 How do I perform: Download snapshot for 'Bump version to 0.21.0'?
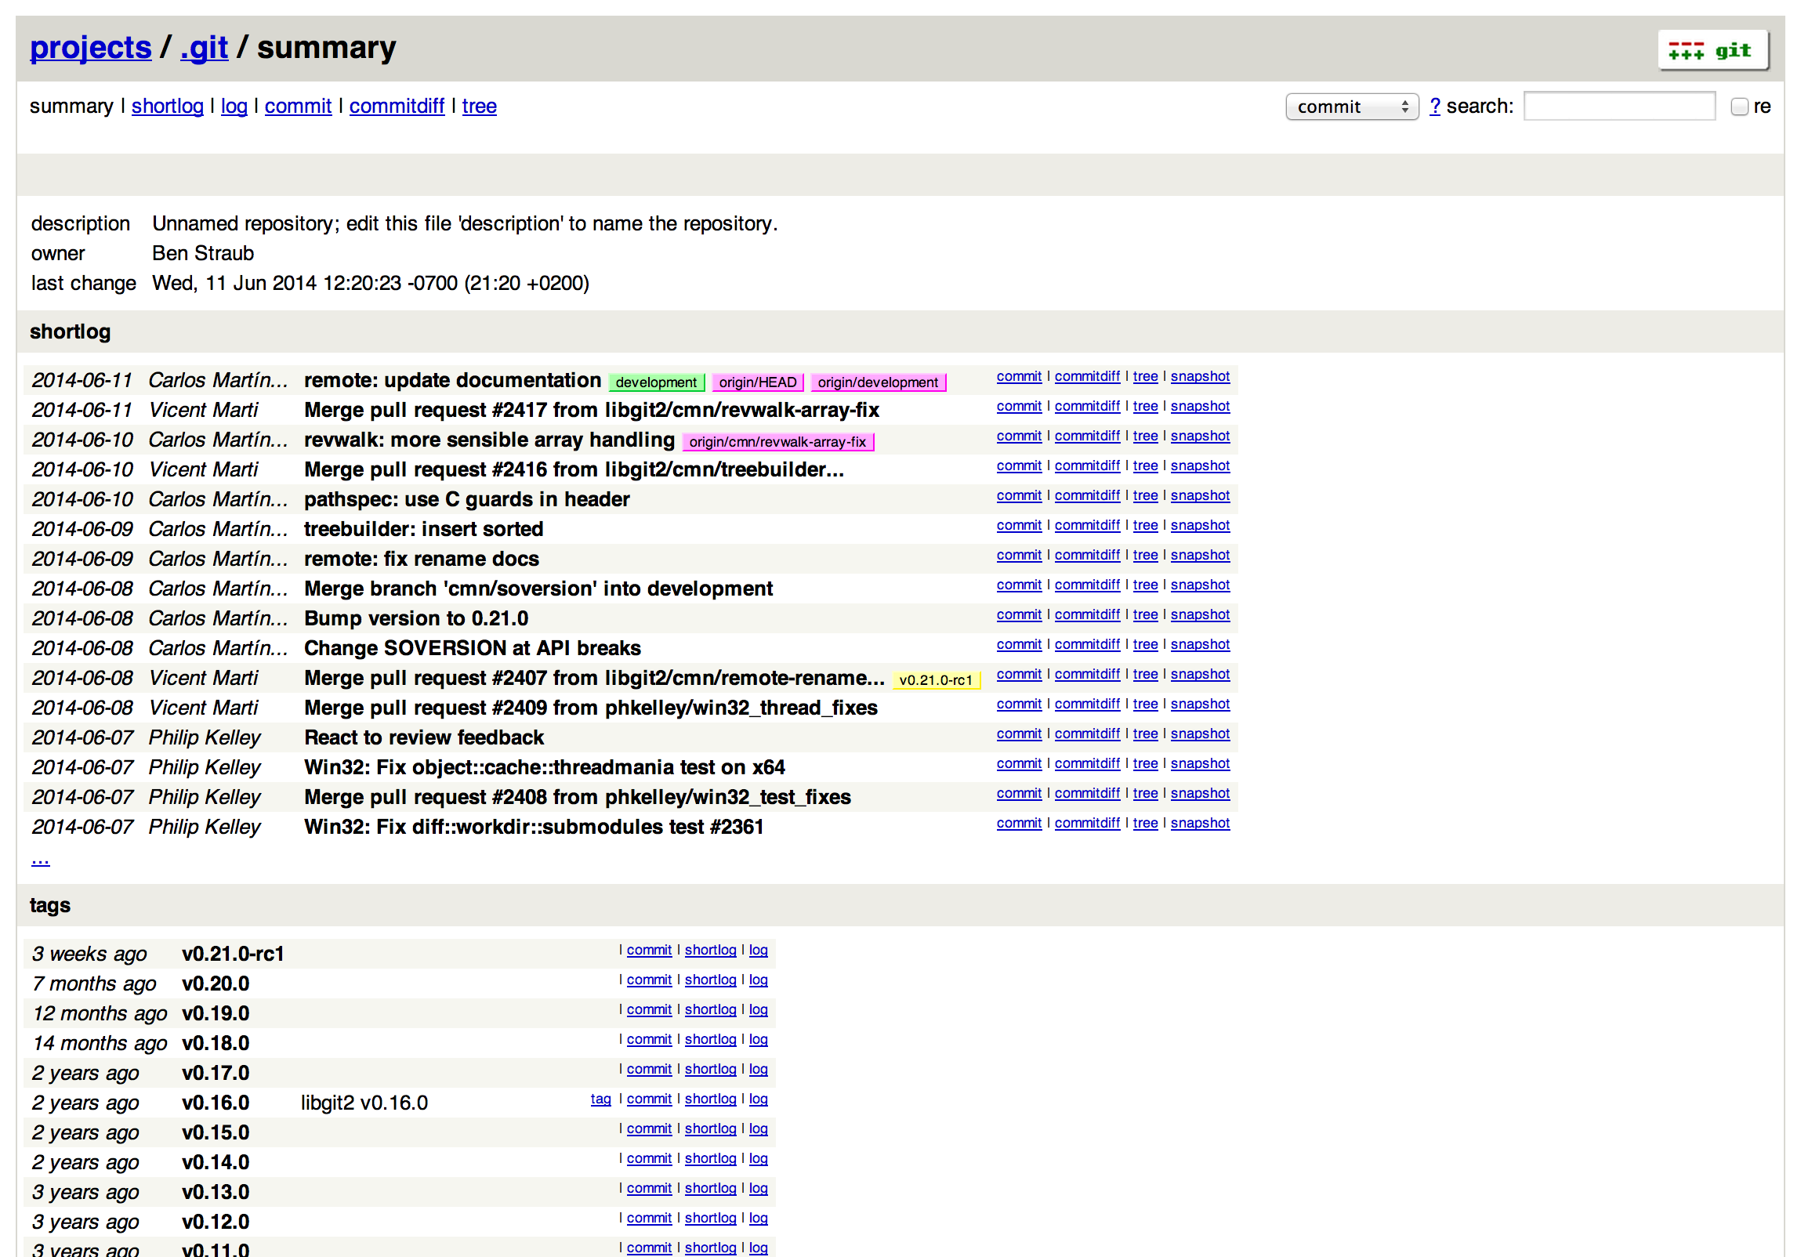(x=1199, y=614)
